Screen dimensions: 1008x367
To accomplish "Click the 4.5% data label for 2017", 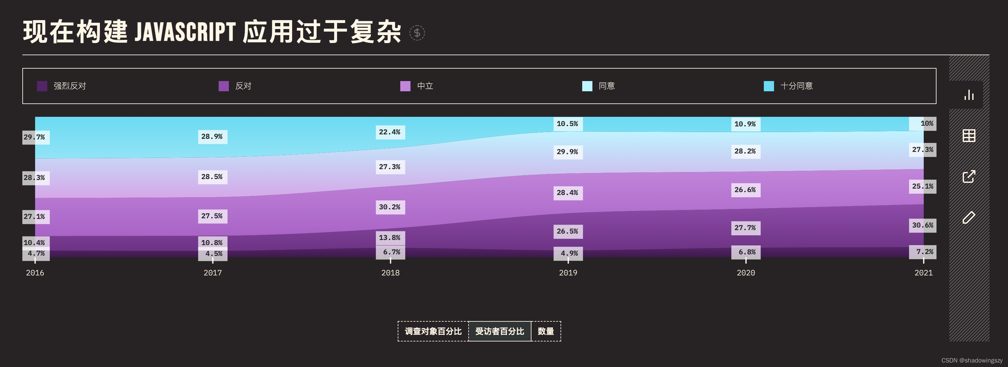I will pos(213,254).
